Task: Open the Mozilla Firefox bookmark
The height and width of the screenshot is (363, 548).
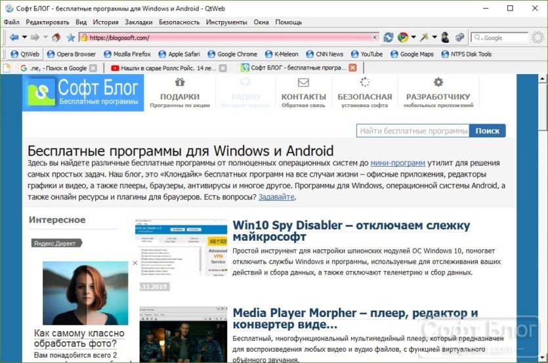Action: [127, 54]
